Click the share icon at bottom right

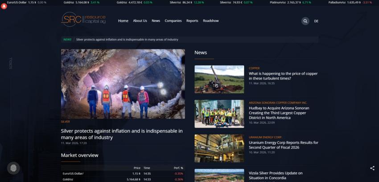[372, 168]
